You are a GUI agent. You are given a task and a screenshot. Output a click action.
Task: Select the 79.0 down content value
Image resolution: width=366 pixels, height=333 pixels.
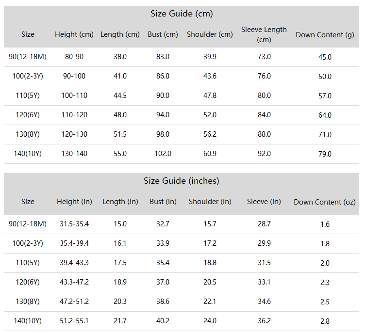pyautogui.click(x=325, y=154)
